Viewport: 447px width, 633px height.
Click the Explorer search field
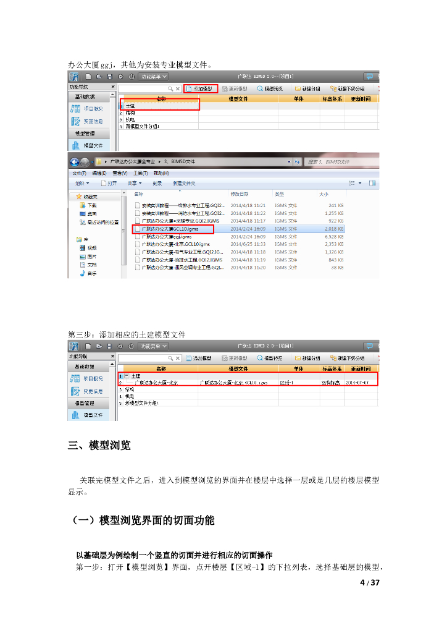(341, 162)
